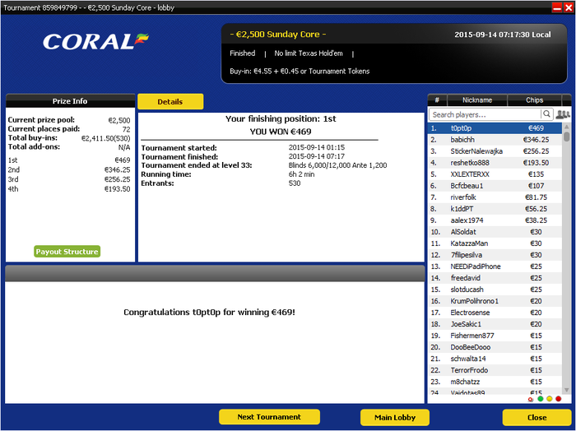
Task: Select player KatazzaMan row
Action: click(495, 243)
